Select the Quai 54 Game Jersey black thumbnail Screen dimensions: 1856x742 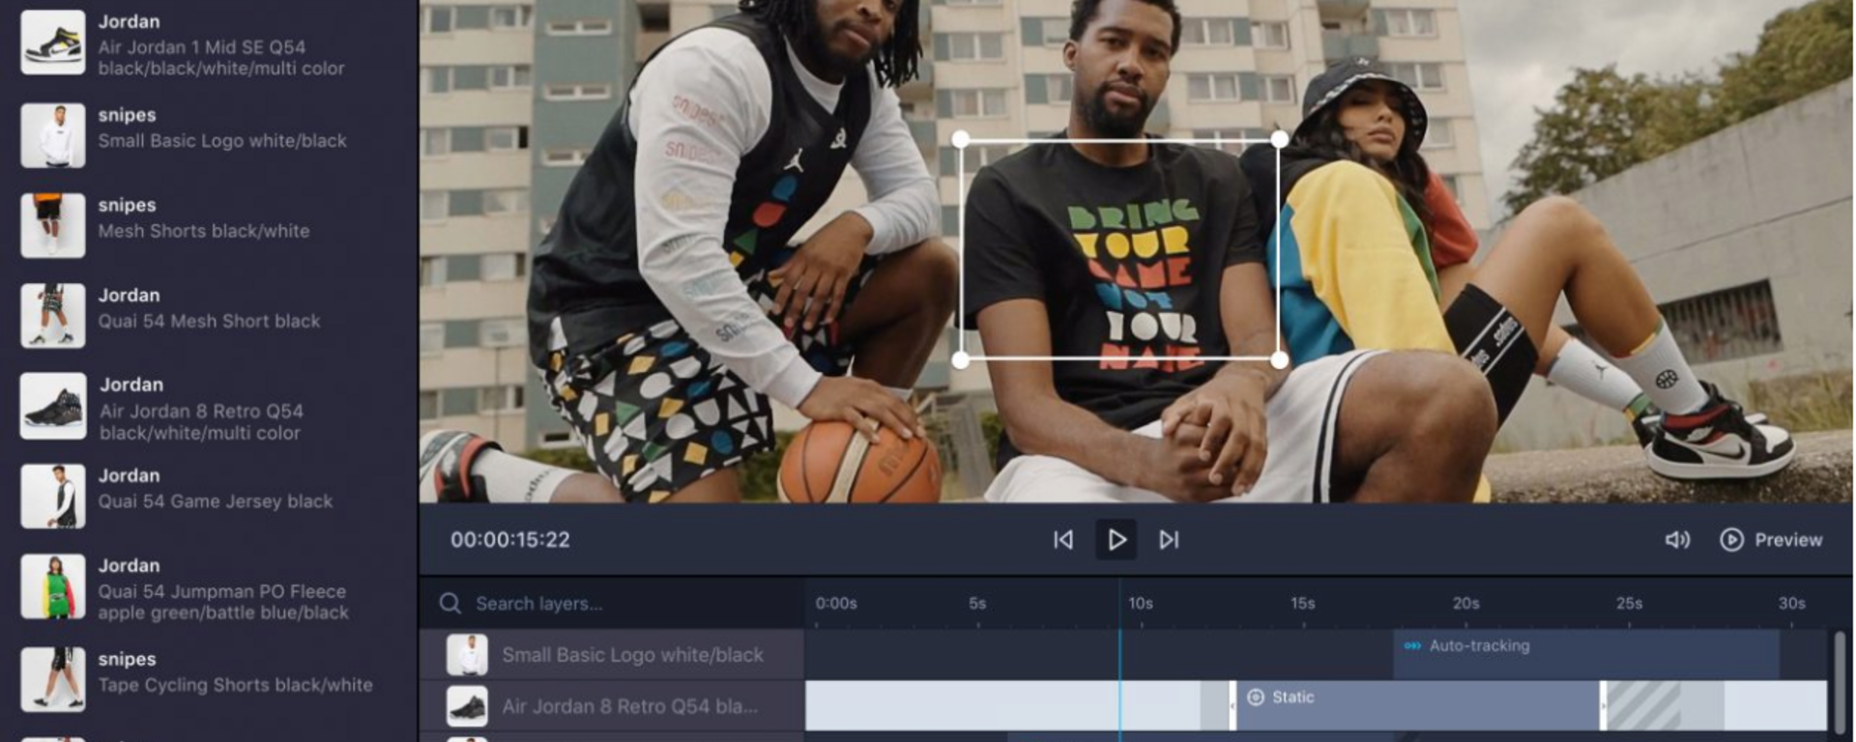point(53,497)
